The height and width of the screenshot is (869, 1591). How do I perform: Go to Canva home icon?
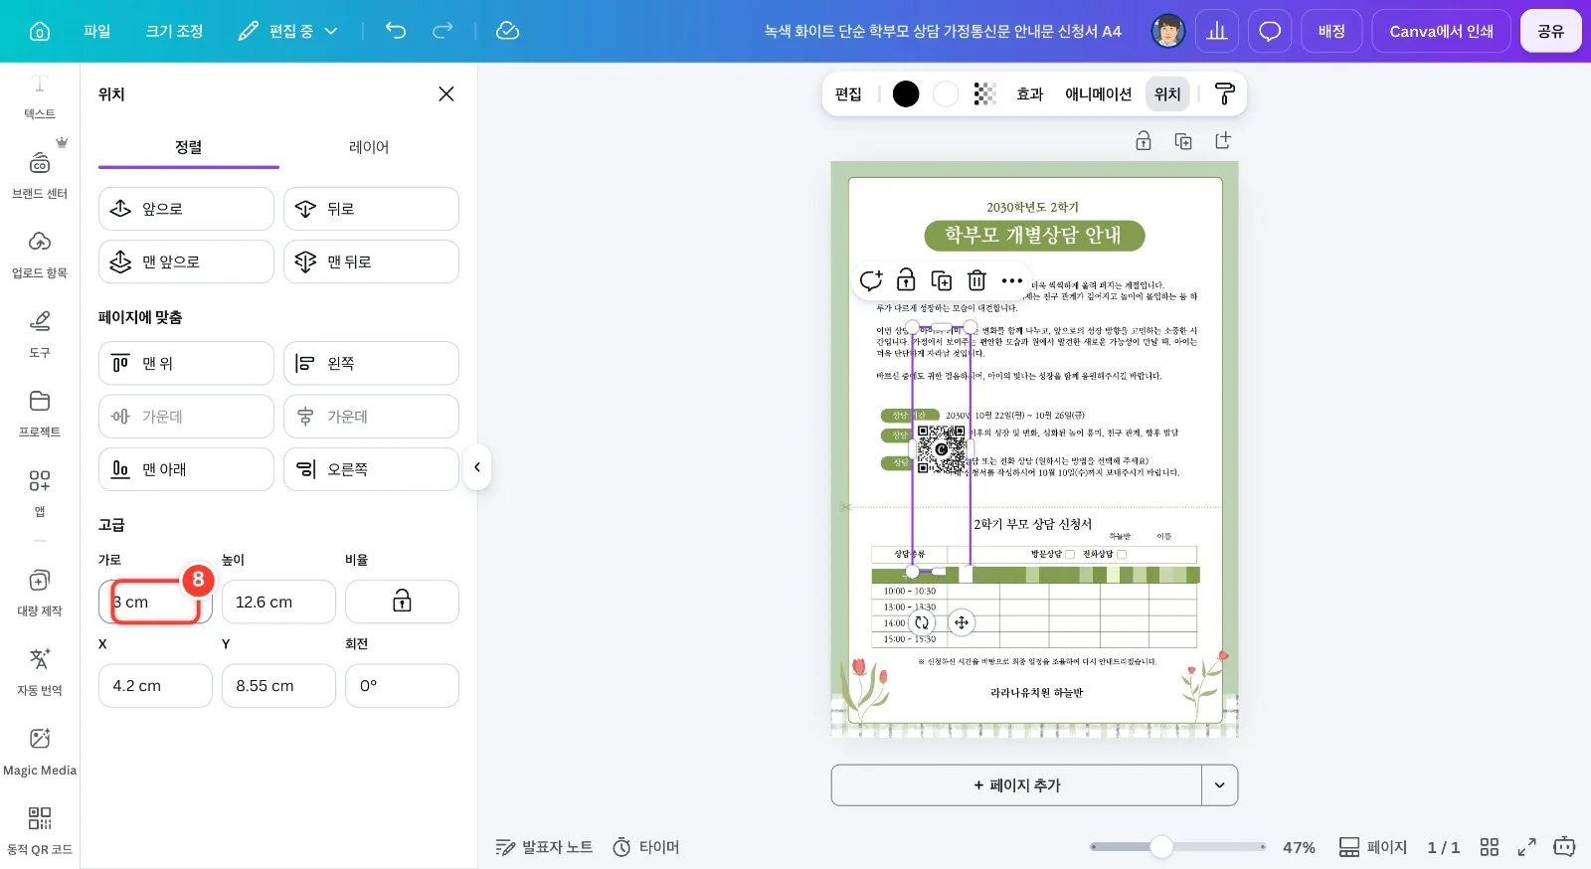point(40,31)
